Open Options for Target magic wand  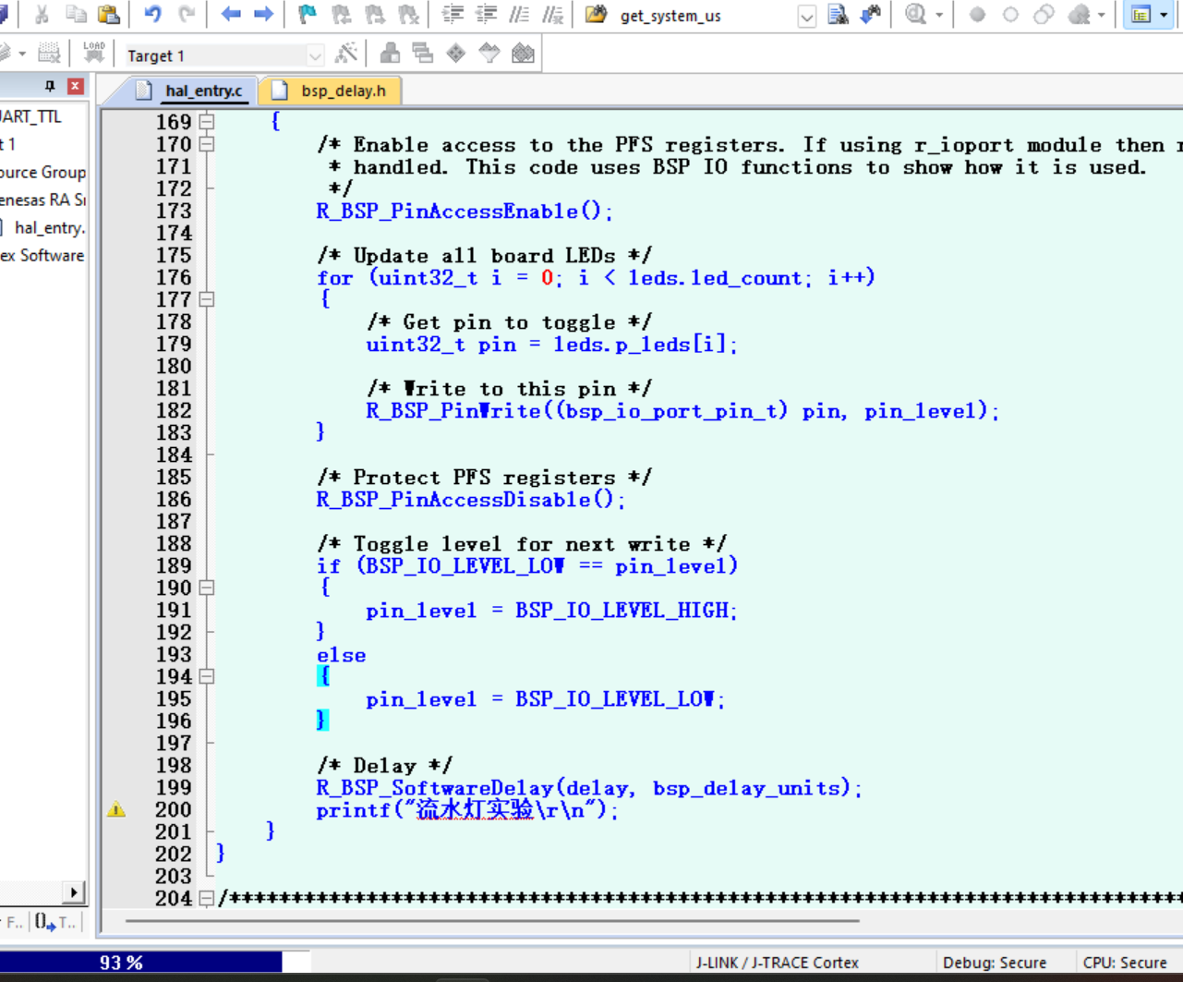(346, 54)
